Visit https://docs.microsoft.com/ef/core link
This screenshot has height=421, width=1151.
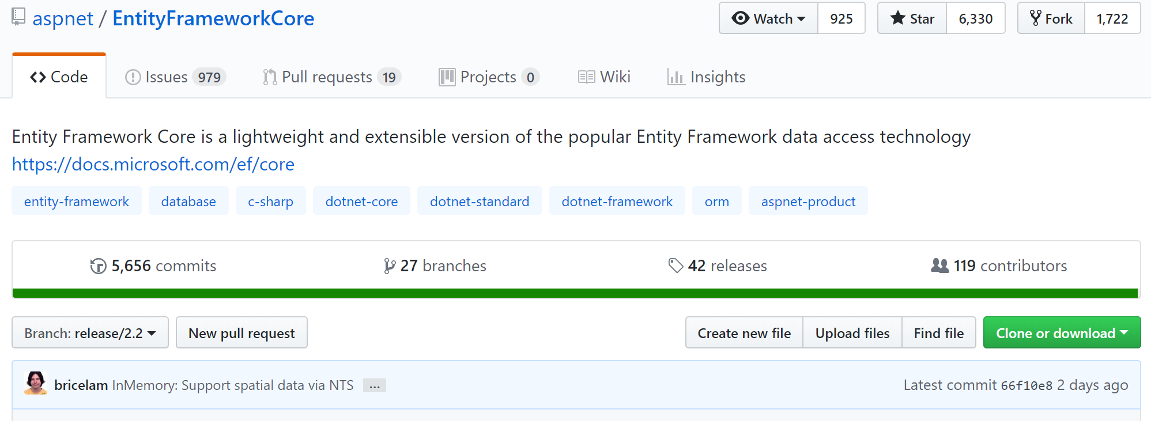[x=153, y=164]
